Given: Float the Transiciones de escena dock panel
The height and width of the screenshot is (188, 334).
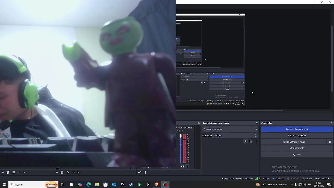Looking at the screenshot, I should point(257,123).
